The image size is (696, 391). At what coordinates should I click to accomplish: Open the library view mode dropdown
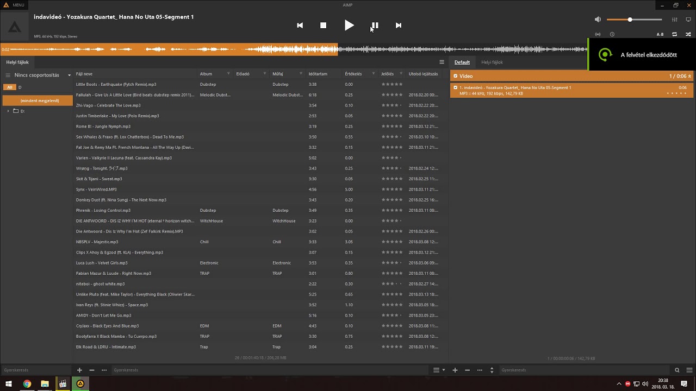click(x=439, y=370)
